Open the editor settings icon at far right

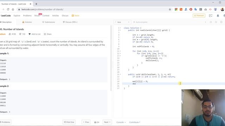[221, 22]
